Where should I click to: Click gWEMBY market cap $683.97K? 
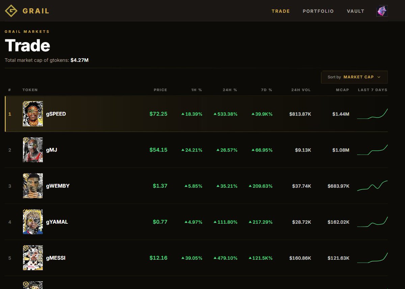339,186
